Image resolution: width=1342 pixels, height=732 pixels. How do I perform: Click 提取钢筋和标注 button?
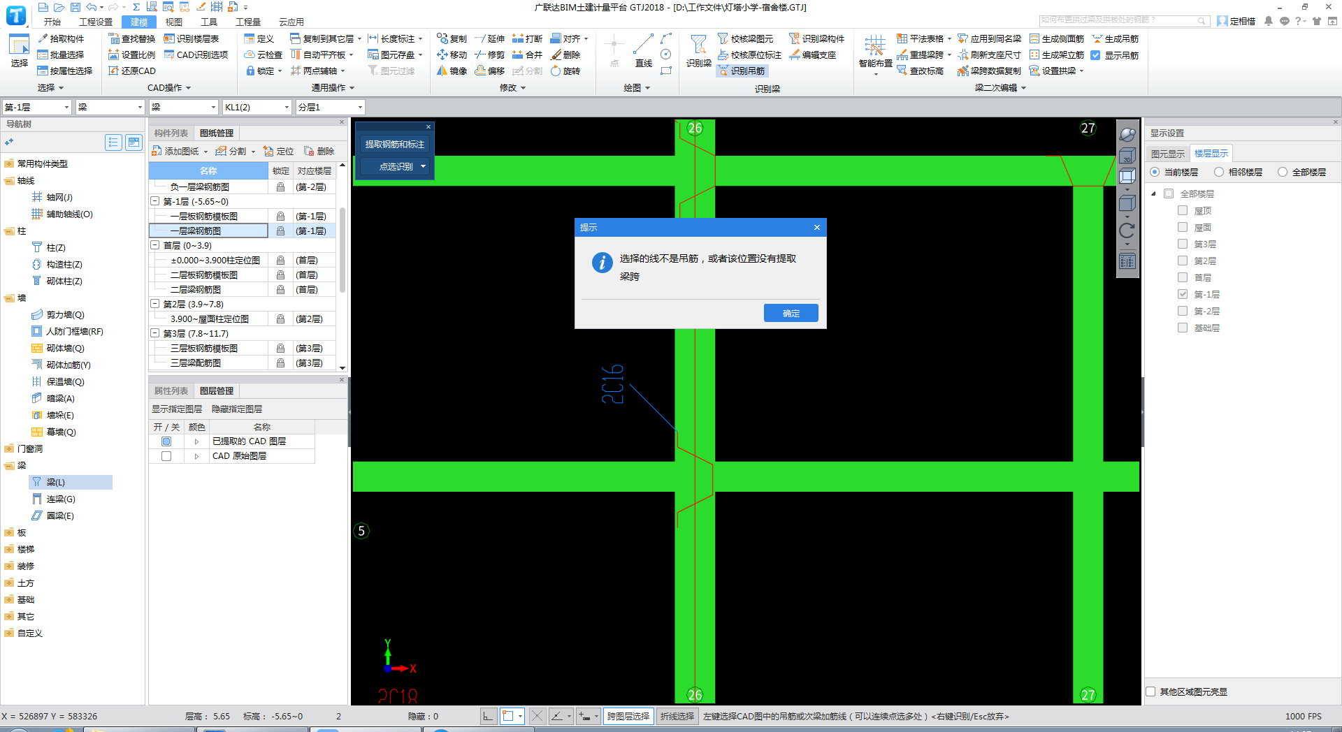(x=395, y=144)
